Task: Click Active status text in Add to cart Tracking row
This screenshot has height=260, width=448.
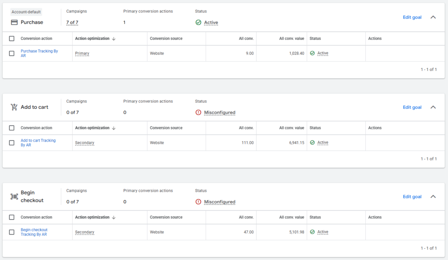Action: coord(322,142)
